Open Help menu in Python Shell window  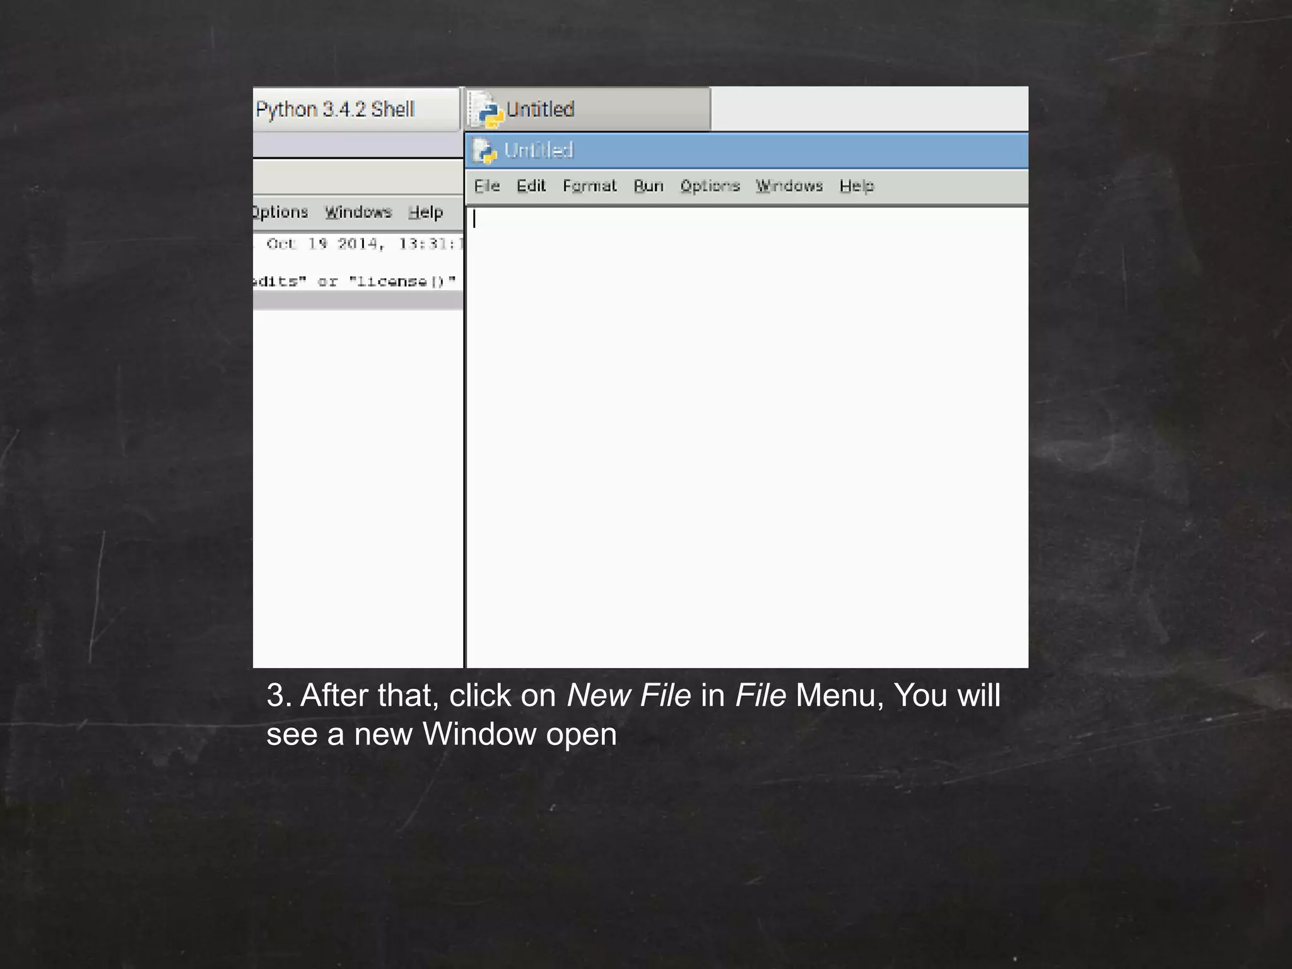(x=425, y=212)
